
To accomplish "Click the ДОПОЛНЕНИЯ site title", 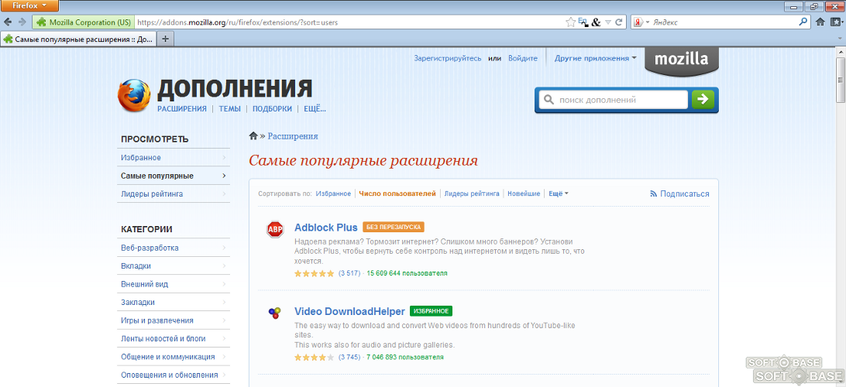I will [x=235, y=89].
